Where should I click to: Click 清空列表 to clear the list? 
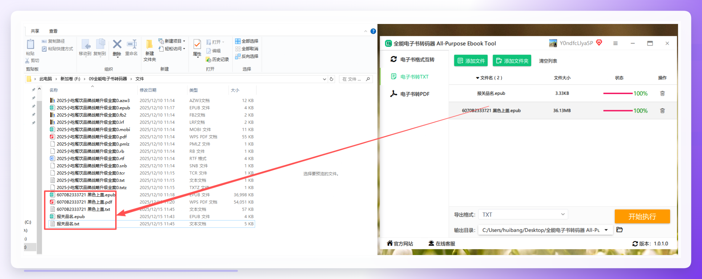pos(548,61)
